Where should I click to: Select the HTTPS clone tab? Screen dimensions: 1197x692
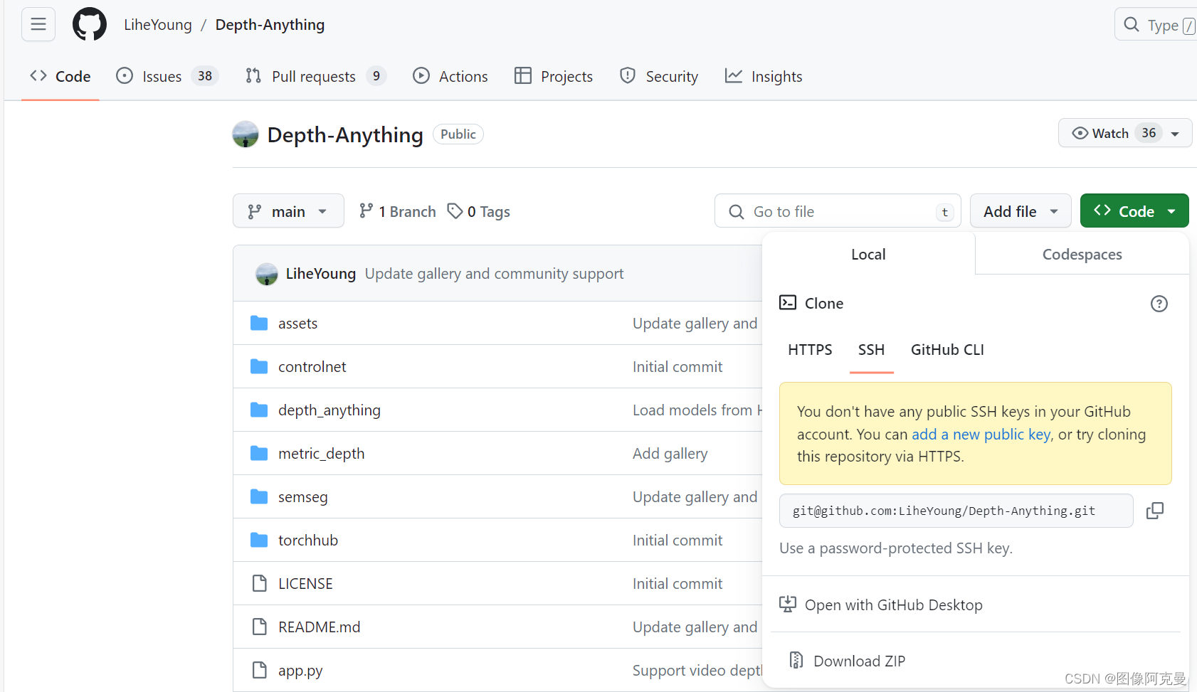(809, 349)
